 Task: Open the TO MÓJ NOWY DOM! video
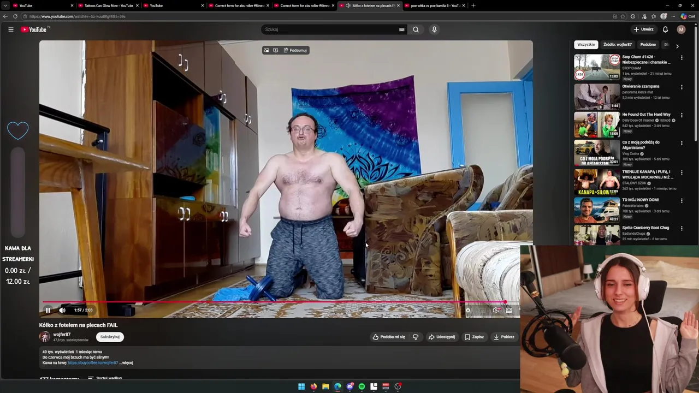click(597, 209)
